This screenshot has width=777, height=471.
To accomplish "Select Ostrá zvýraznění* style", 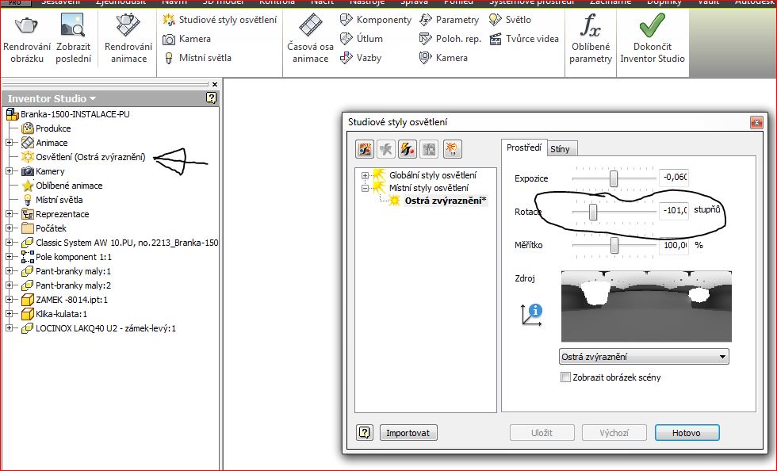I will (445, 201).
